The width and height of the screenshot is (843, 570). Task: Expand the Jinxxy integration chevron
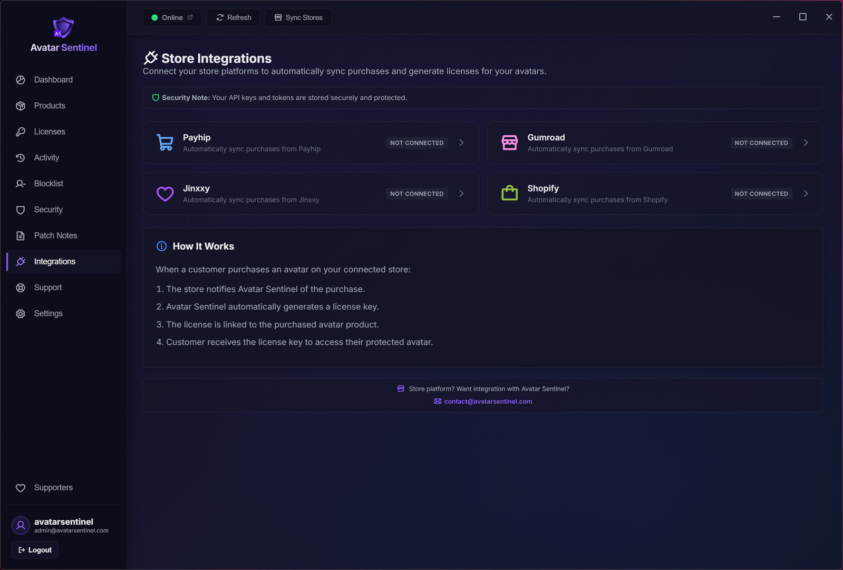[x=461, y=194]
